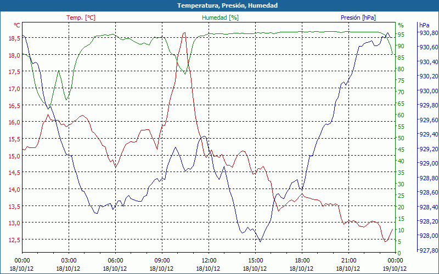Click the 13,0 temperature axis value
Viewport: 439px width, 274px height.
click(14, 223)
